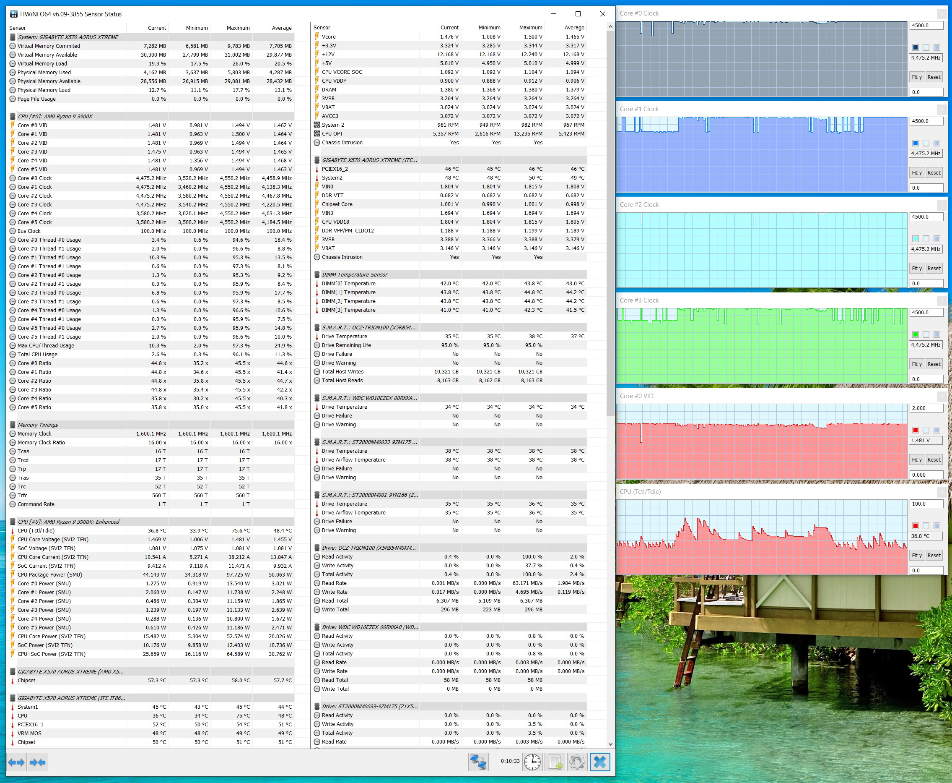Open the remote network monitoring icon
This screenshot has width=952, height=783.
coord(478,762)
